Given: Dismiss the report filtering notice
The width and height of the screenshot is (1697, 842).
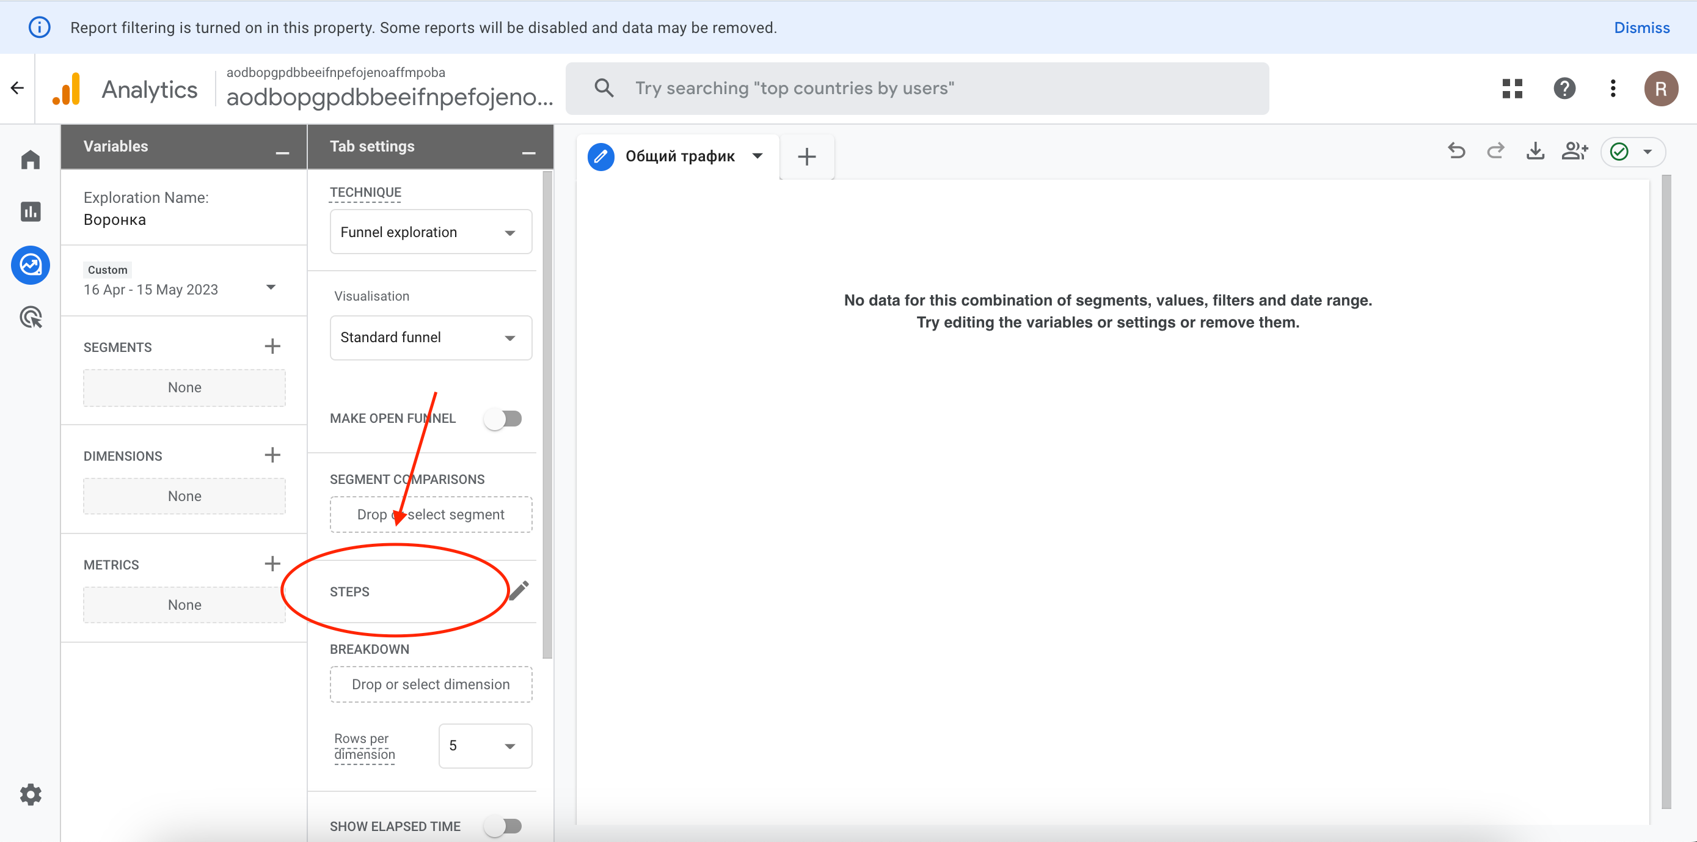Looking at the screenshot, I should pos(1641,27).
